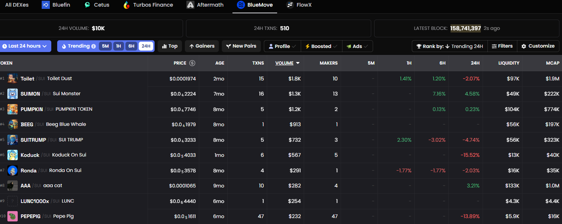This screenshot has height=224, width=562.
Task: Click the SUIMON 6H change 7.16%
Action: 439,94
